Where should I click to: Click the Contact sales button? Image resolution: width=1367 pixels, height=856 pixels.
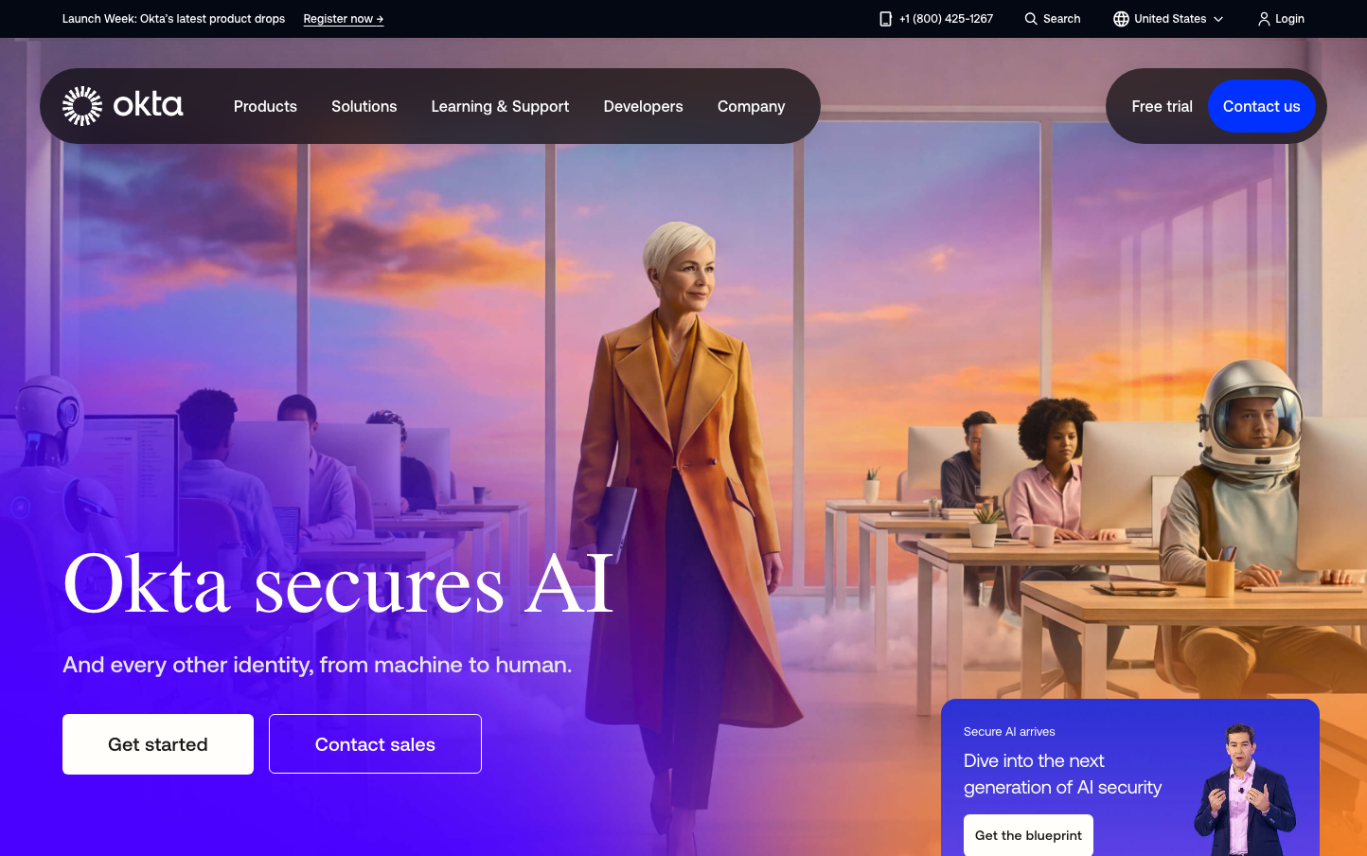tap(375, 744)
